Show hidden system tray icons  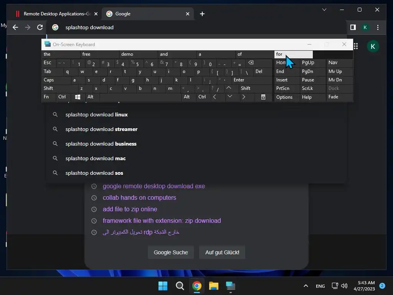pyautogui.click(x=306, y=286)
